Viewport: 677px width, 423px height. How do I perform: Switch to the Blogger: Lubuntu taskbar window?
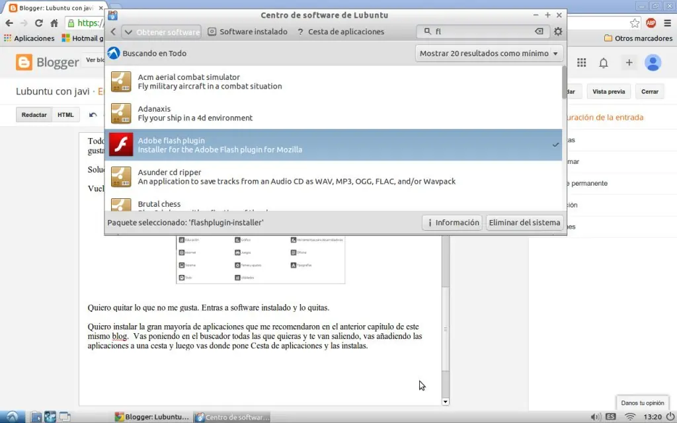click(151, 417)
